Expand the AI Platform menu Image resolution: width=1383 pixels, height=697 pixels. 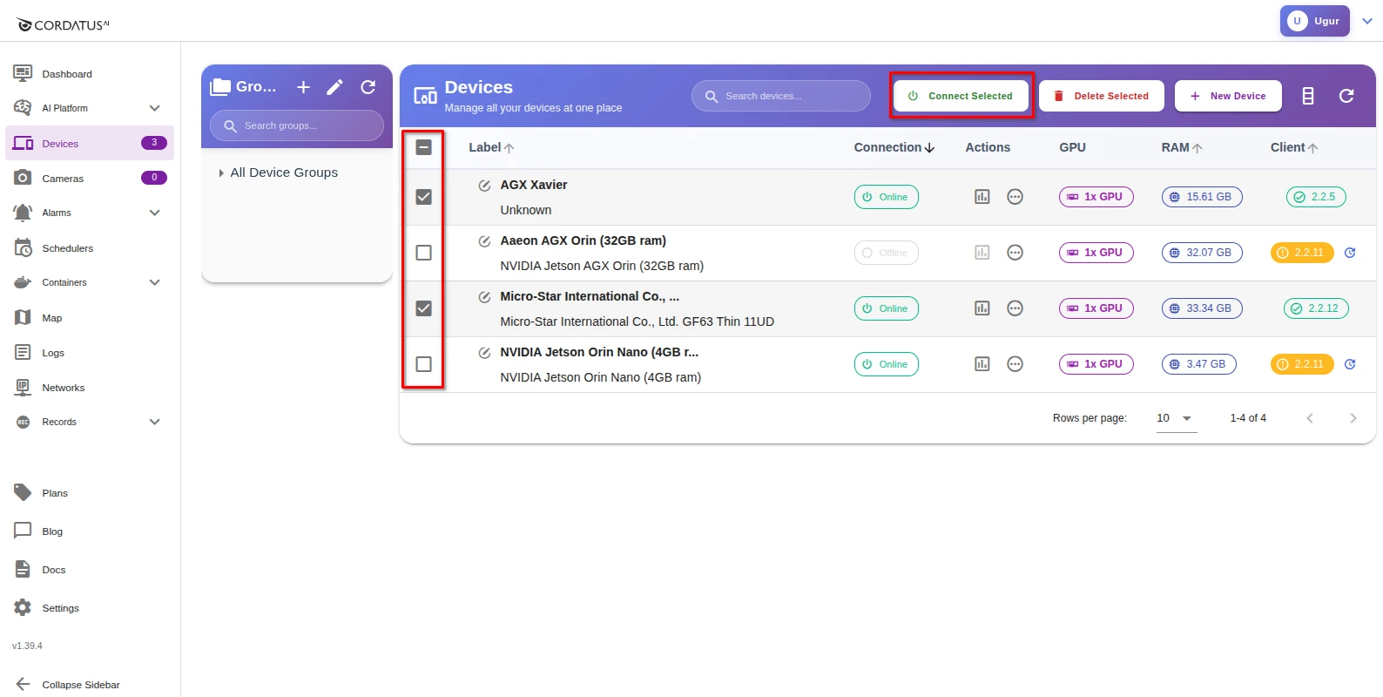(154, 108)
